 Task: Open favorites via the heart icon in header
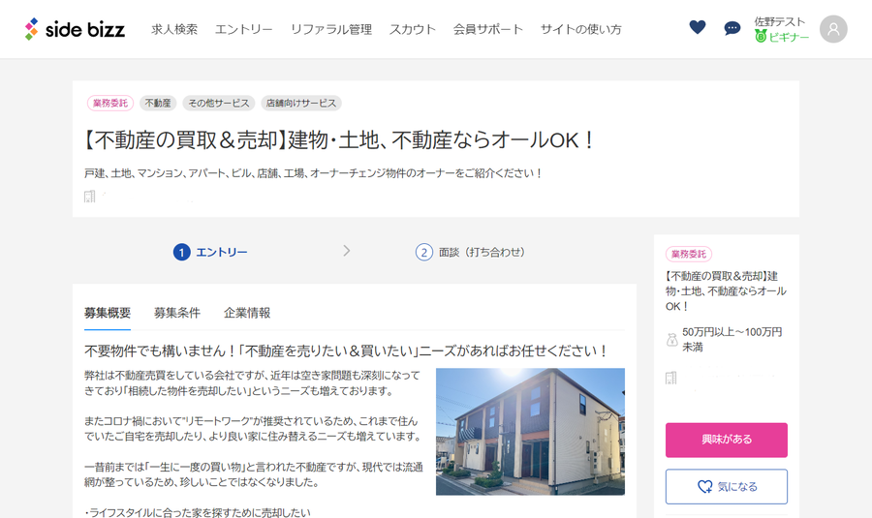pos(698,27)
